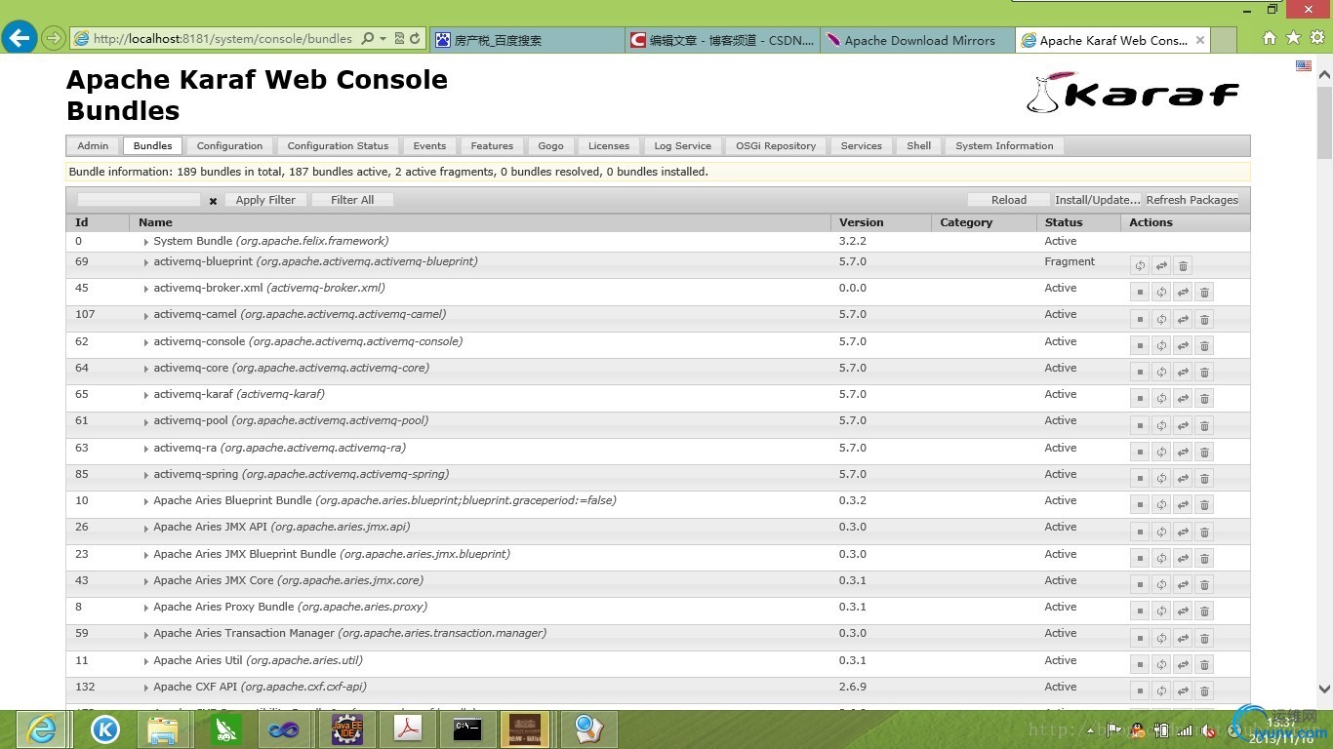The width and height of the screenshot is (1333, 749).
Task: Click the page scrollbar down arrow
Action: point(1325,689)
